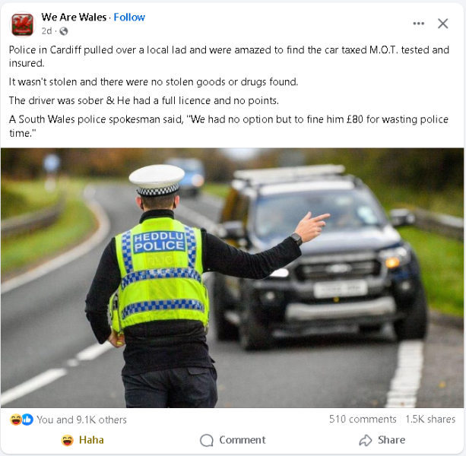View the 1.5K shares list

430,420
